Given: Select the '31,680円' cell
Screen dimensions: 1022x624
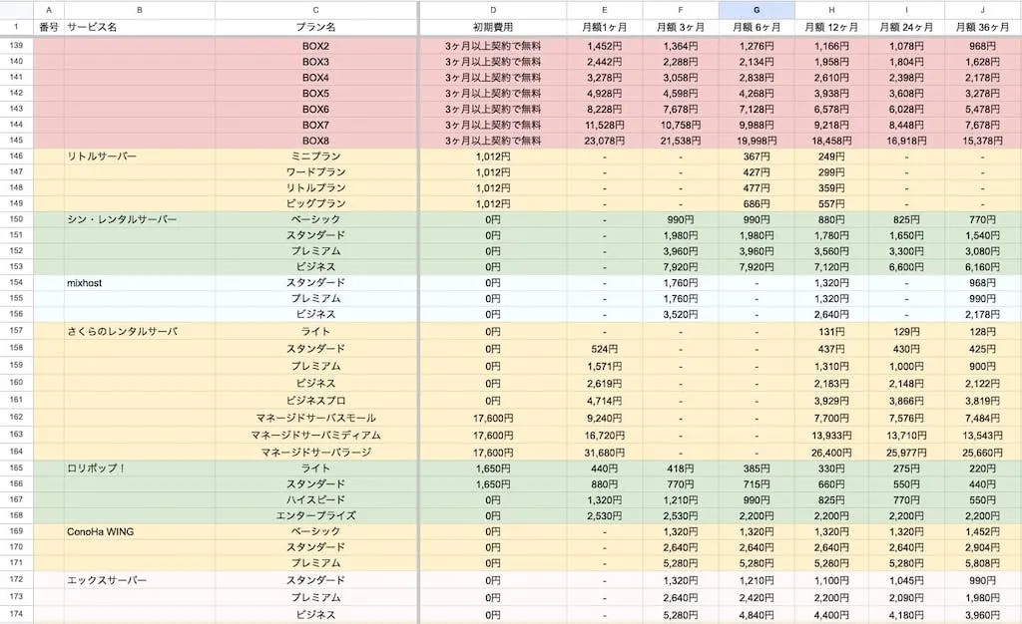Looking at the screenshot, I should 604,452.
